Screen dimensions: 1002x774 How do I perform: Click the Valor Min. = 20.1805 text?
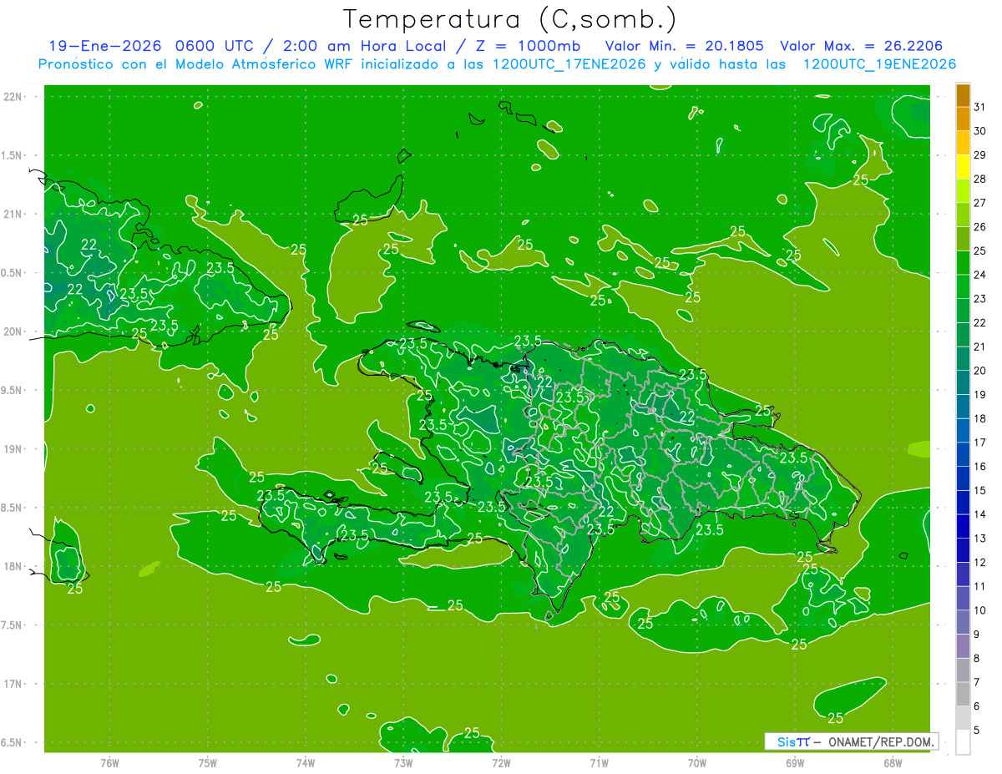click(x=684, y=46)
